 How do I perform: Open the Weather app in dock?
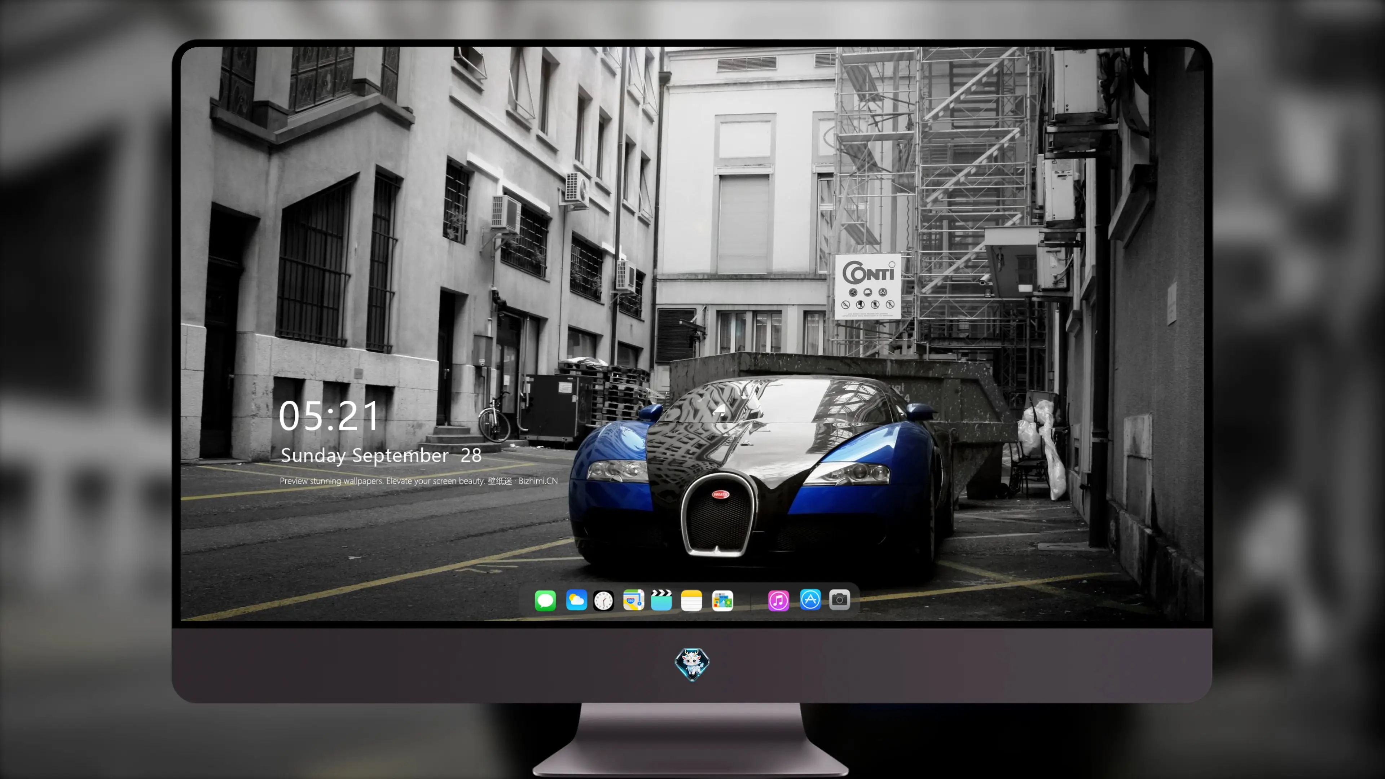(576, 600)
